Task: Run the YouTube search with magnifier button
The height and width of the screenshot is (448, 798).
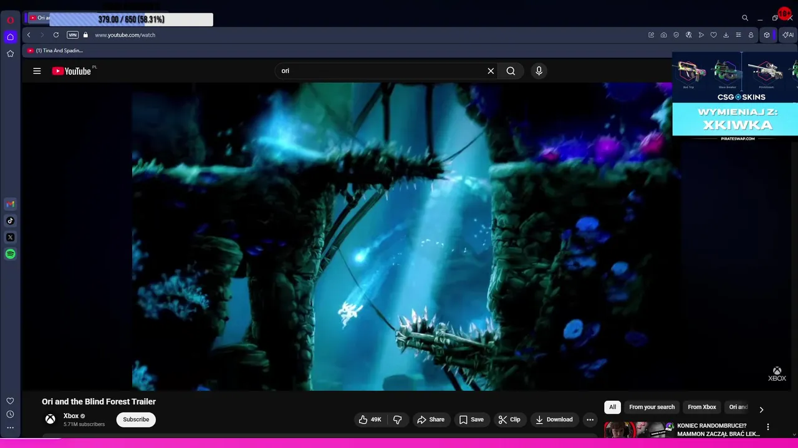Action: click(x=511, y=71)
